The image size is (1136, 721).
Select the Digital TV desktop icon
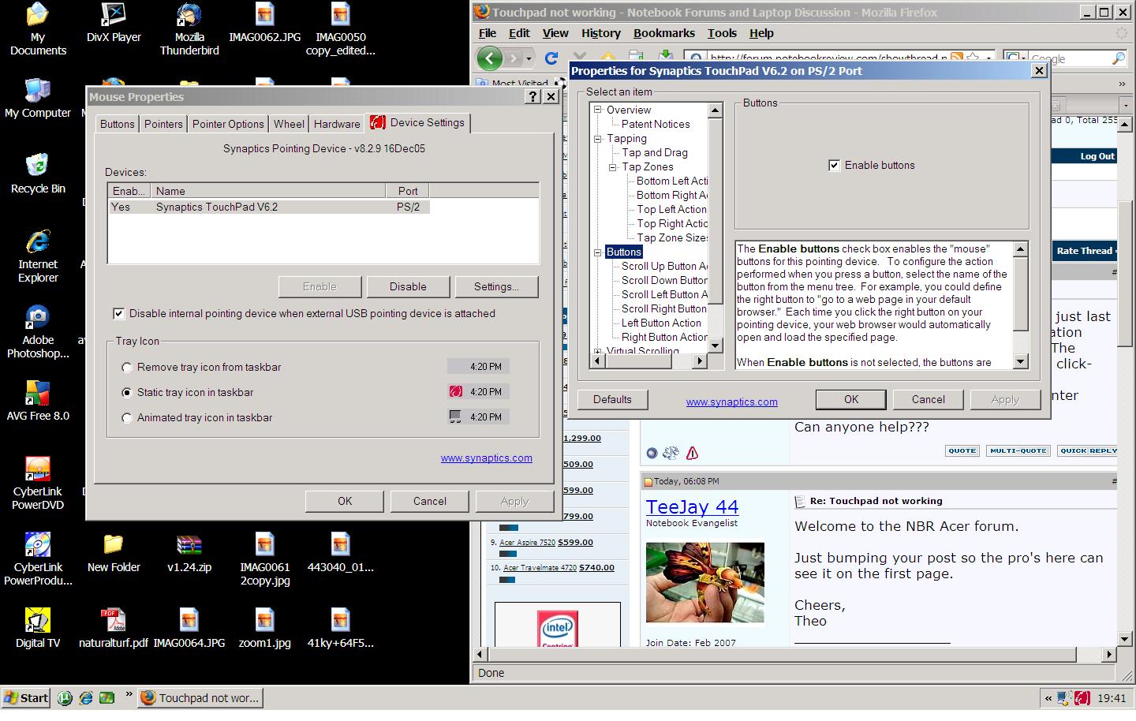[x=37, y=629]
